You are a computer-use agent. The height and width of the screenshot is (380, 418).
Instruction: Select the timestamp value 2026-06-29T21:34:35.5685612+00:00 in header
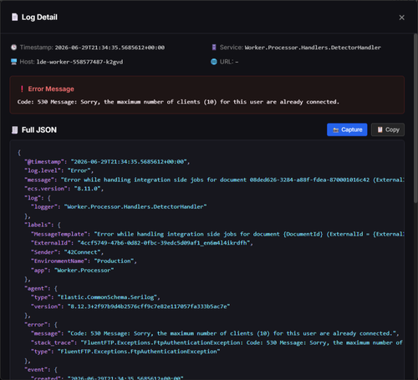coord(110,48)
